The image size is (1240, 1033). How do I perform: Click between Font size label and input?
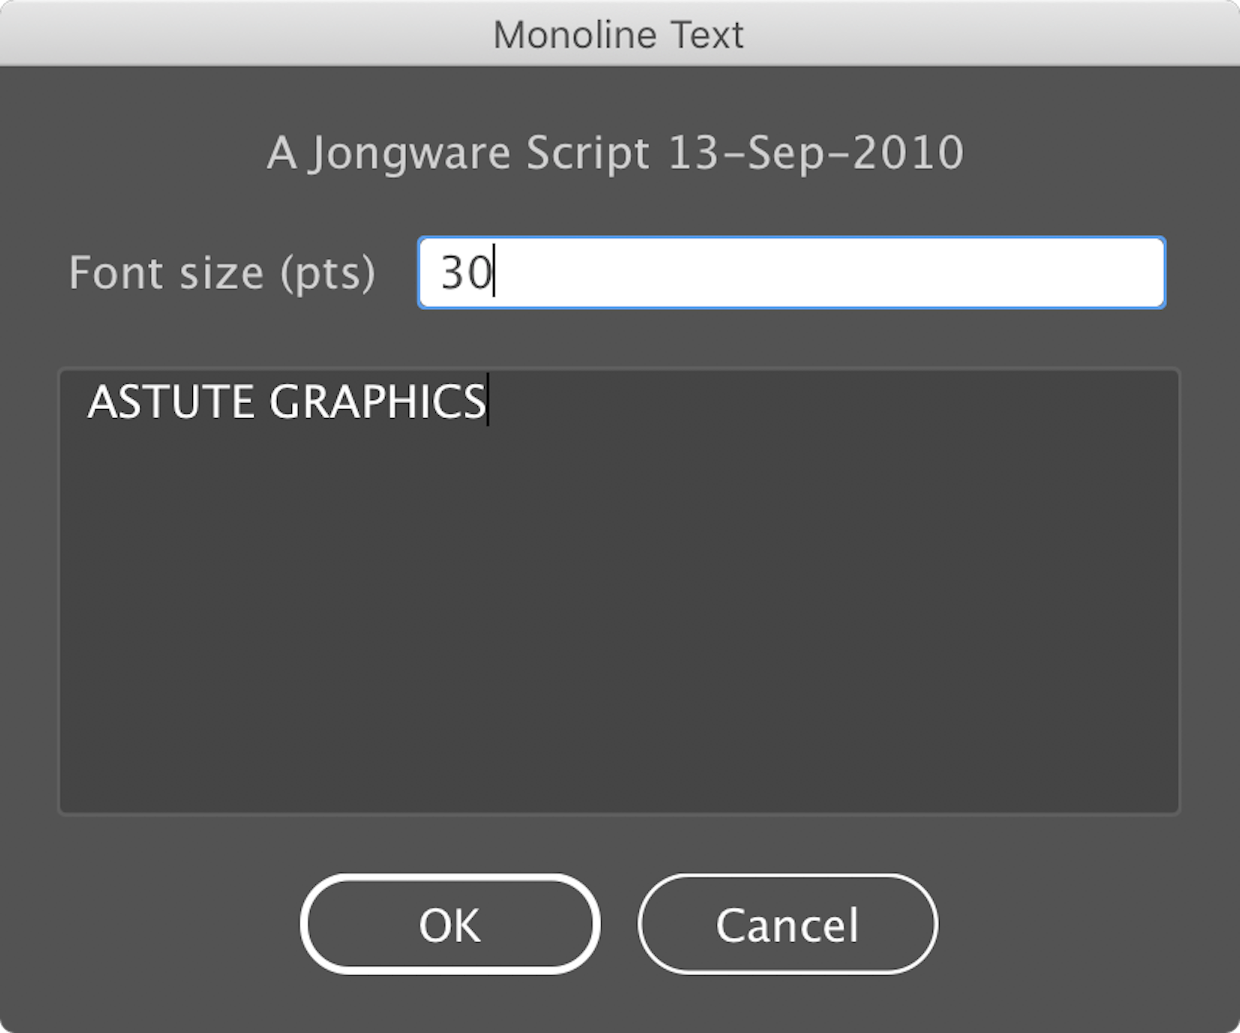pyautogui.click(x=398, y=273)
